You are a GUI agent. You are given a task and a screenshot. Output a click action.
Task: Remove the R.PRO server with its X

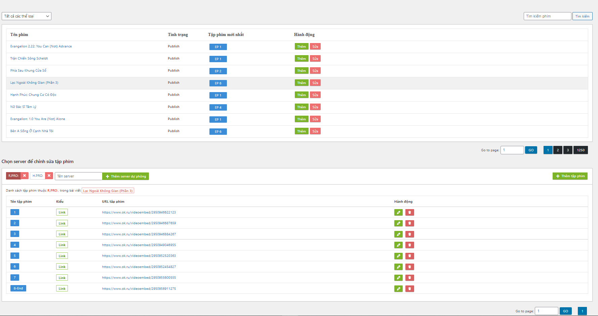25,176
